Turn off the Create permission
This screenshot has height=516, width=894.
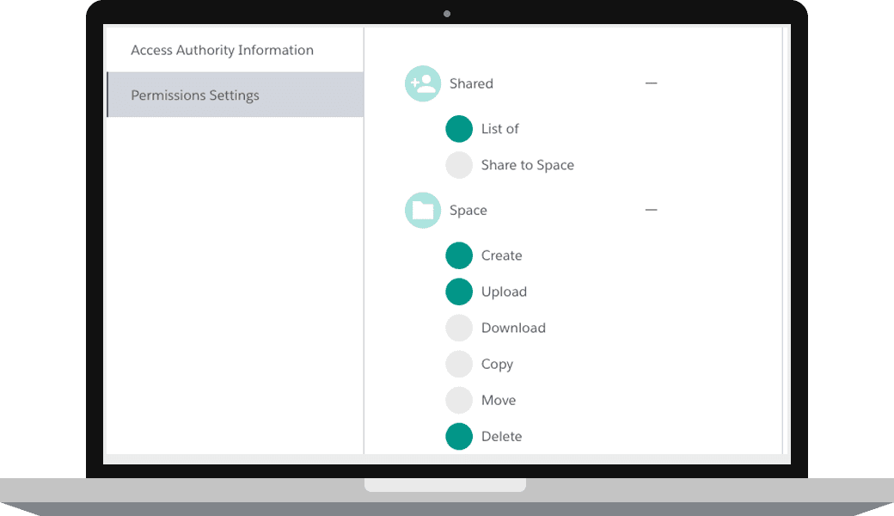pos(459,255)
